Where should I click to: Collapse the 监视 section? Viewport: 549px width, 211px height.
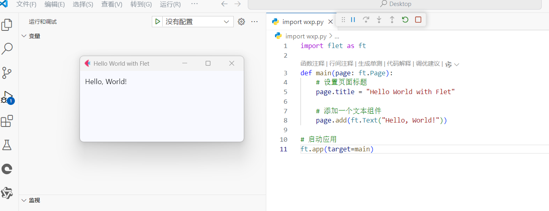tap(24, 200)
